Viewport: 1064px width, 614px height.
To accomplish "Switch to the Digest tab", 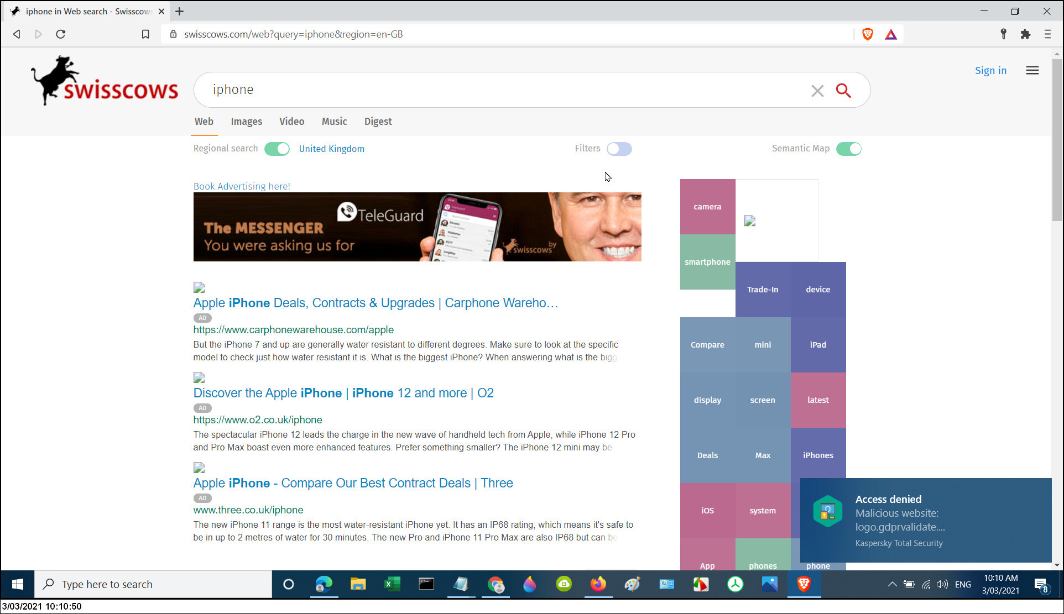I will tap(378, 122).
